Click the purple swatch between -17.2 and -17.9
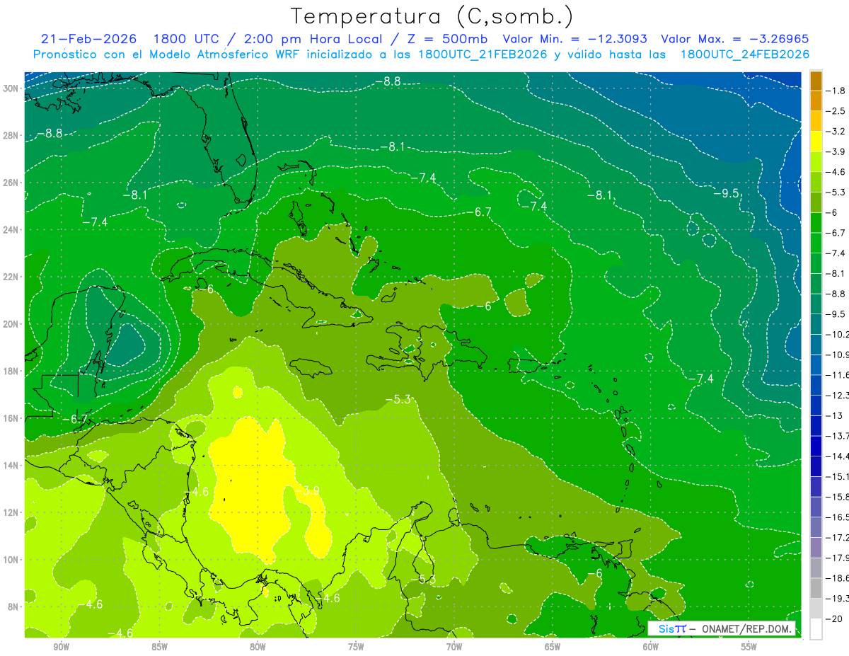The width and height of the screenshot is (849, 656). [816, 547]
